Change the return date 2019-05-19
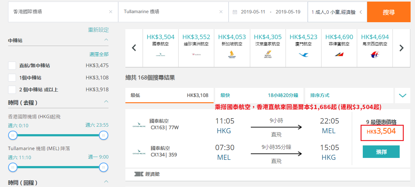 coord(288,12)
